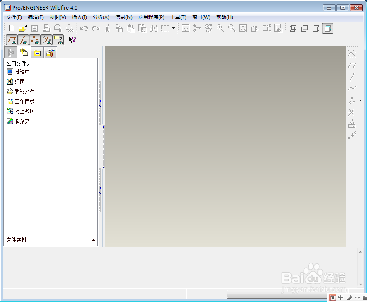Click the datum plane tool in right toolbar
Screen dimensions: 367x302
[352, 66]
